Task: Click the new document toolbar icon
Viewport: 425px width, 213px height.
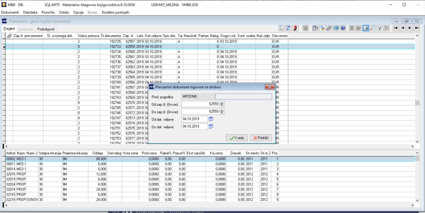Action: (x=282, y=28)
